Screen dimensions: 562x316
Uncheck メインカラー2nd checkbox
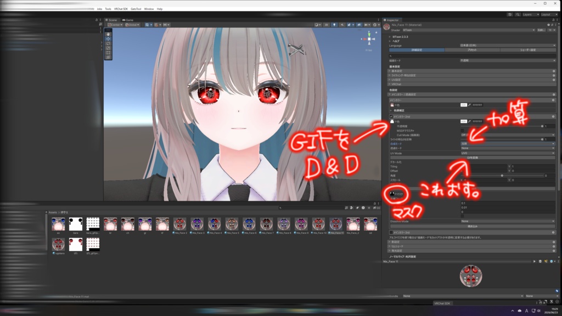391,116
